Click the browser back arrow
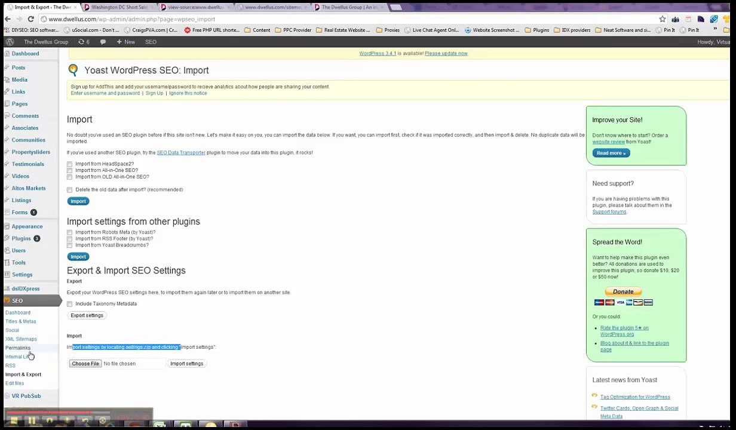Viewport: 736px width, 430px height. coord(7,19)
